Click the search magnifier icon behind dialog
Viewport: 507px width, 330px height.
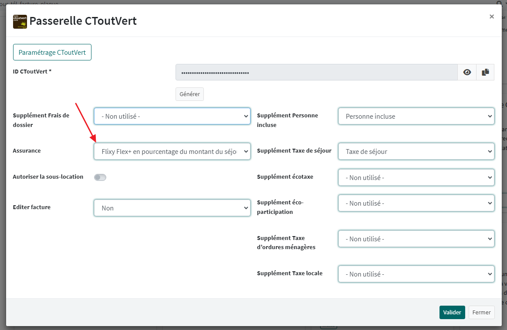pyautogui.click(x=500, y=3)
